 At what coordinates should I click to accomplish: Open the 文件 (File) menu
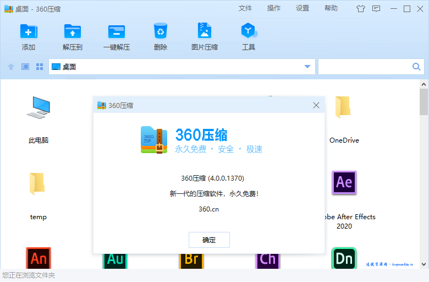pos(245,8)
